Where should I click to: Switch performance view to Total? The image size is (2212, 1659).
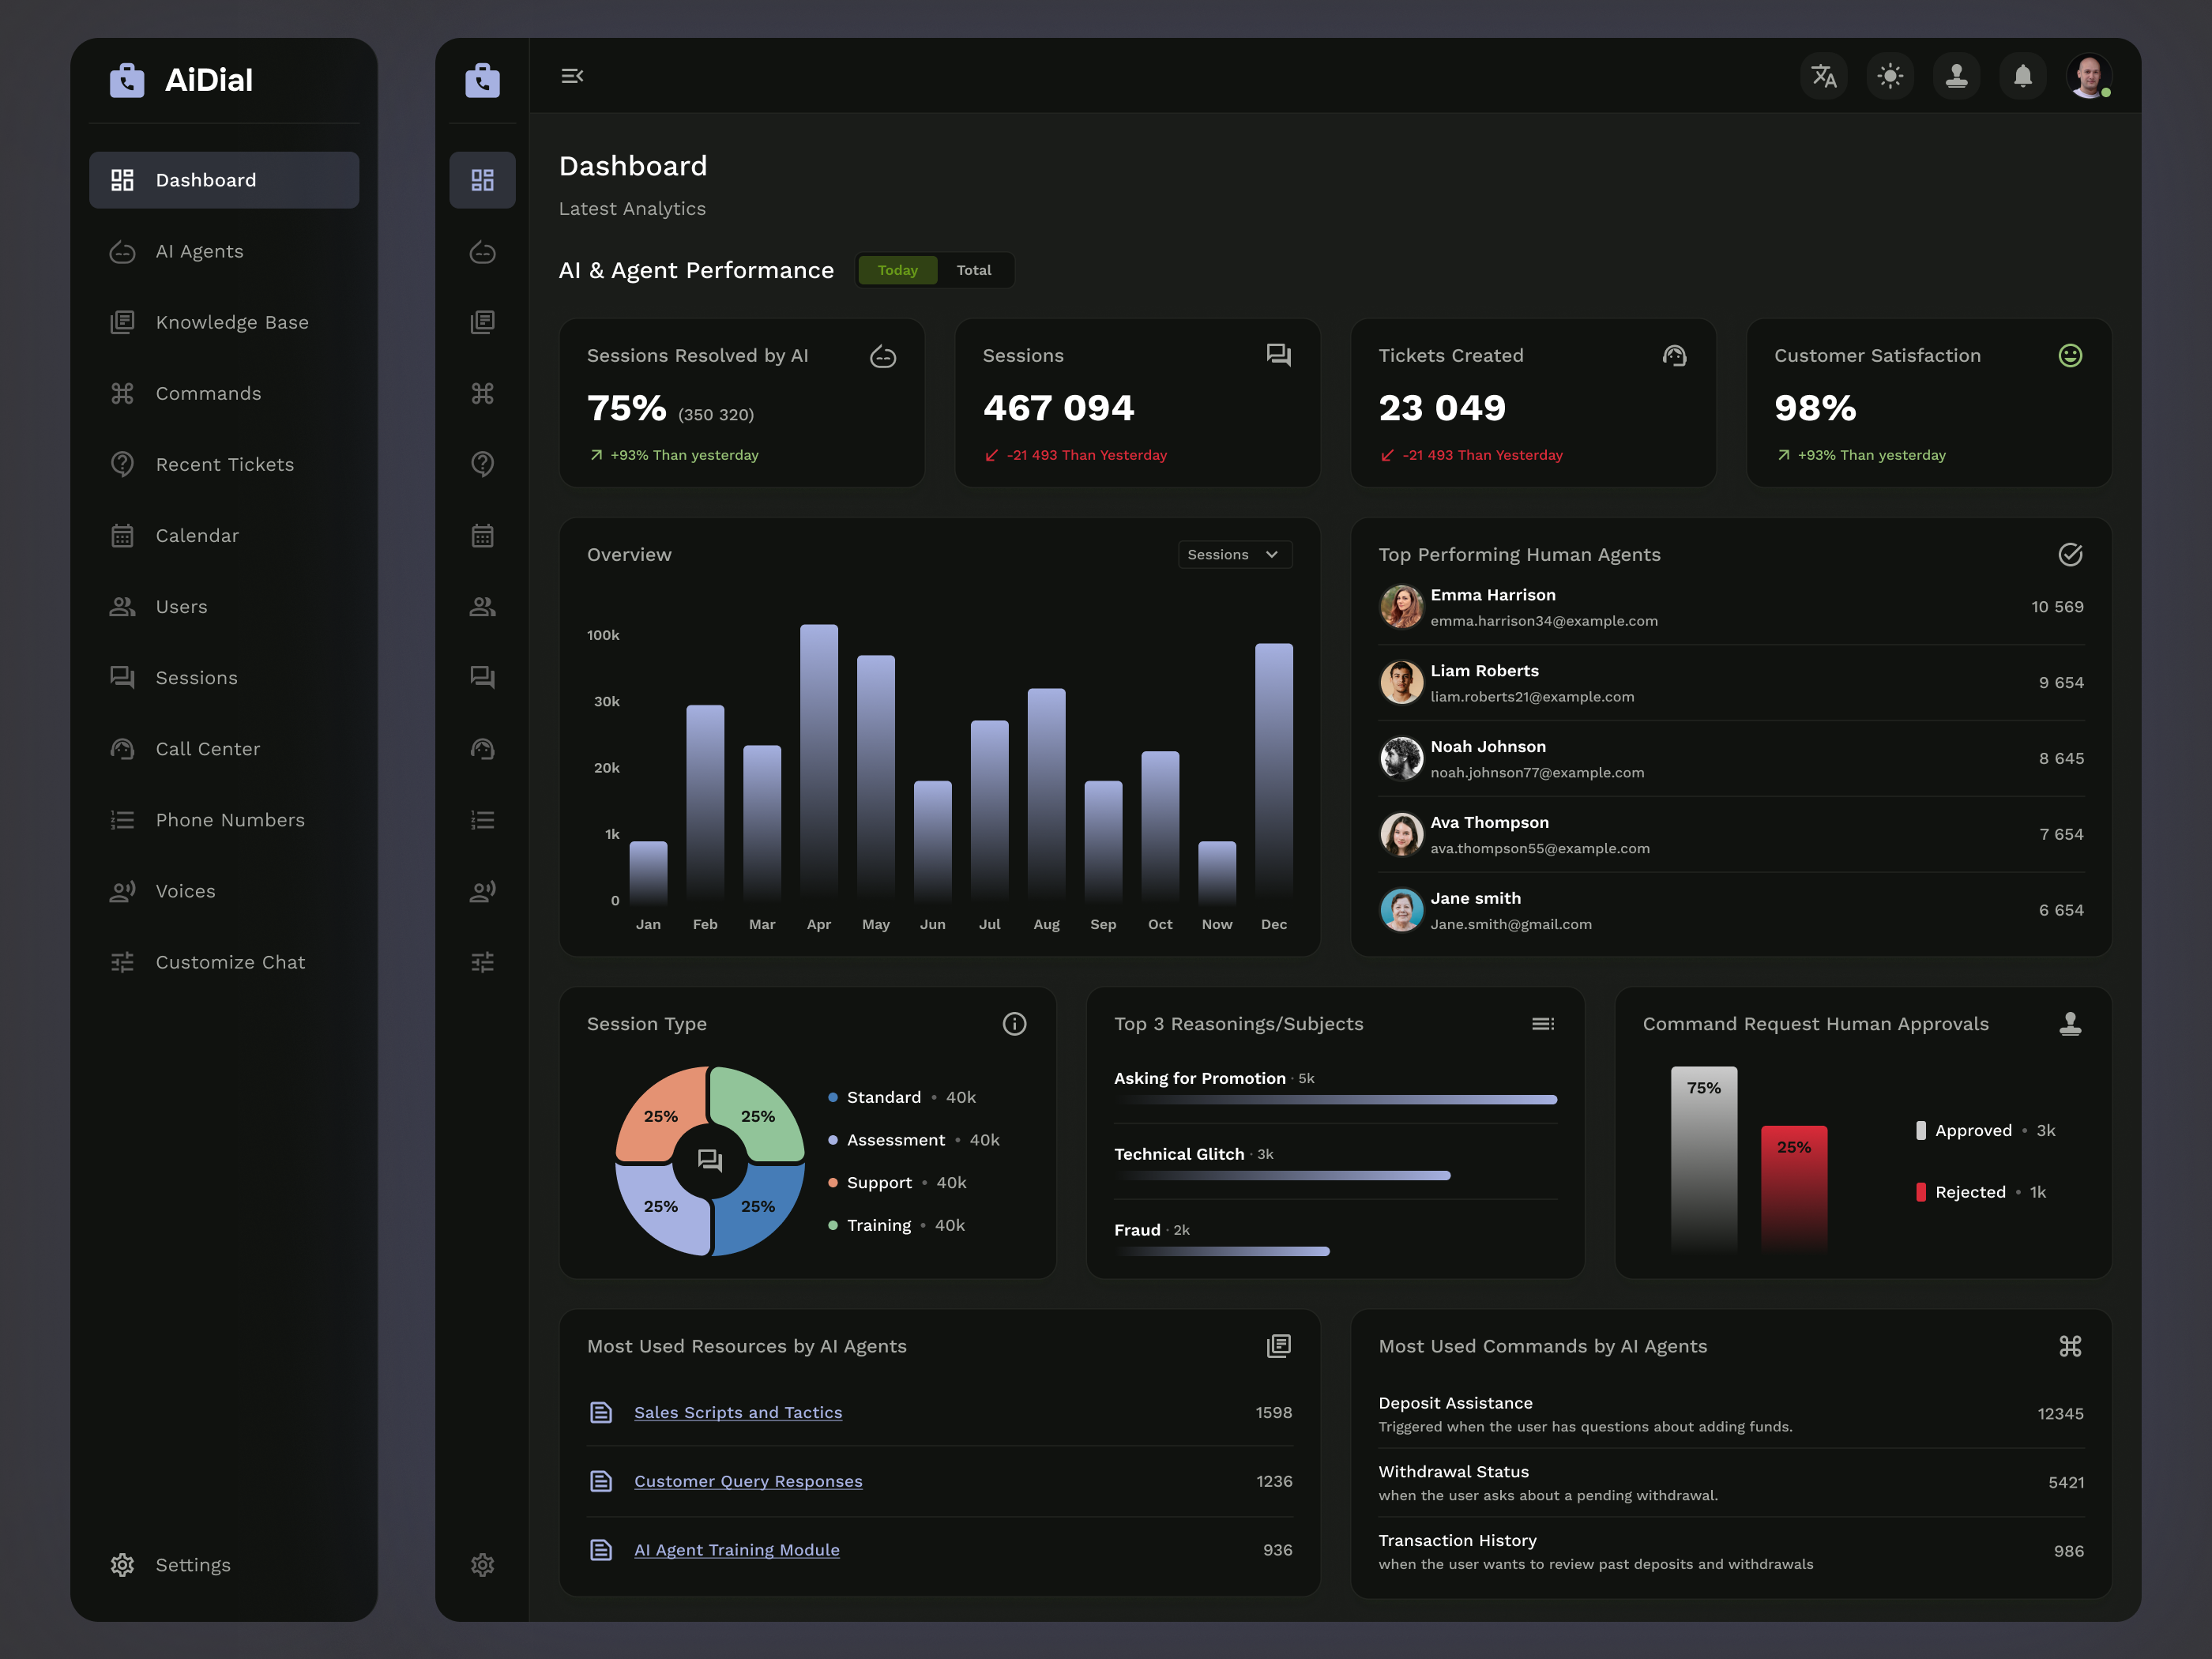pyautogui.click(x=974, y=270)
